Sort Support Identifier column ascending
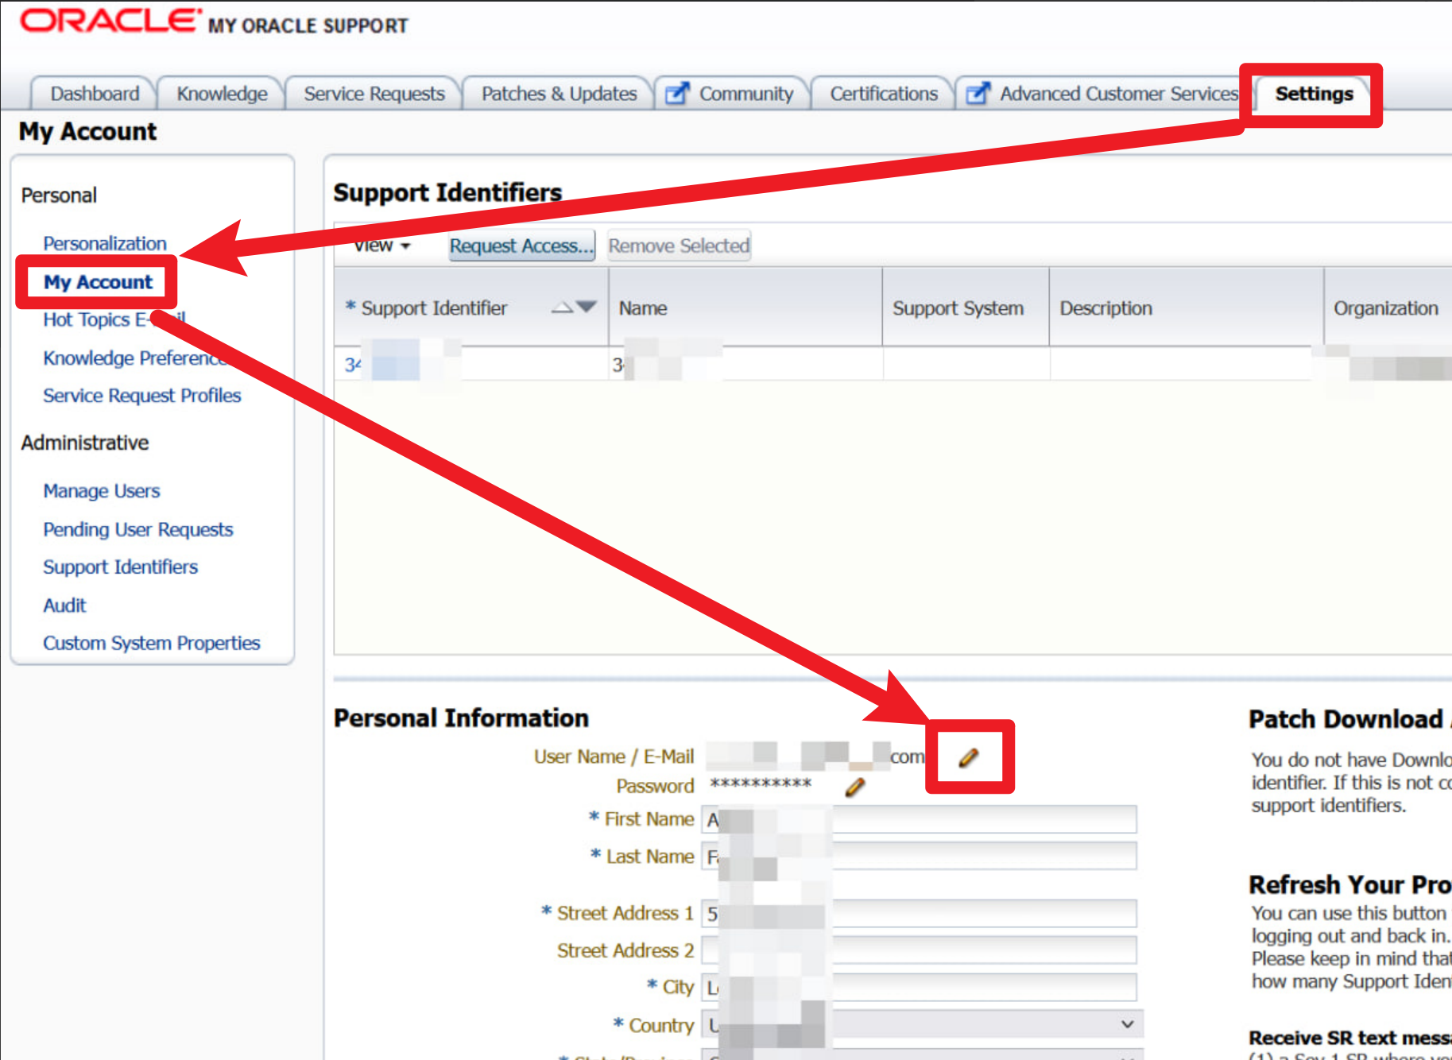This screenshot has height=1060, width=1452. pos(562,308)
